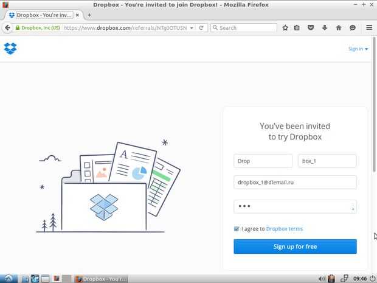377x283 pixels.
Task: Click the clock showing 09:46
Action: [x=360, y=279]
